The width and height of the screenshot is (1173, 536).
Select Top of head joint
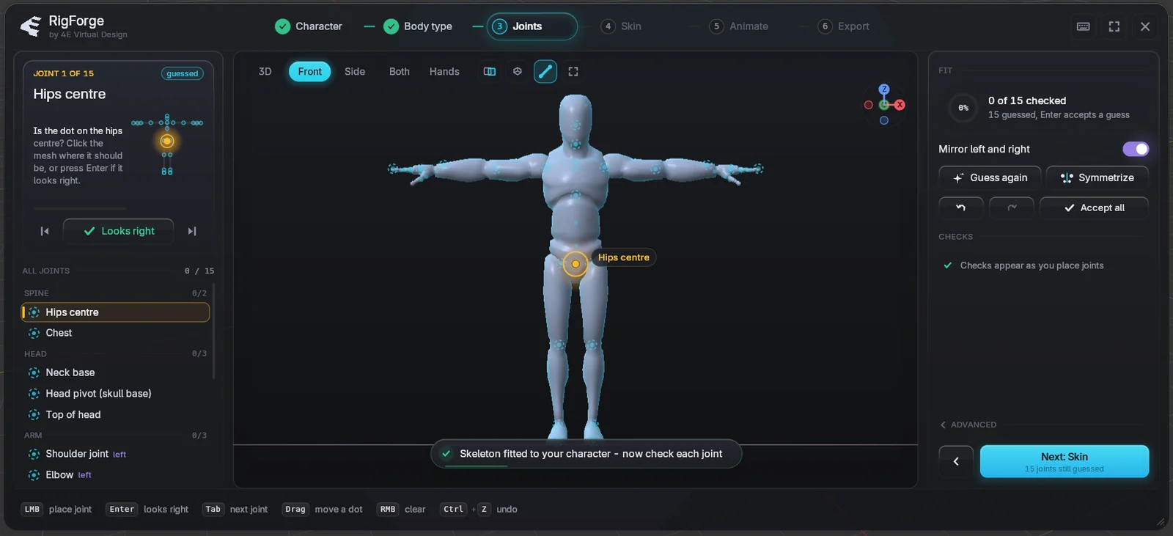click(x=116, y=414)
